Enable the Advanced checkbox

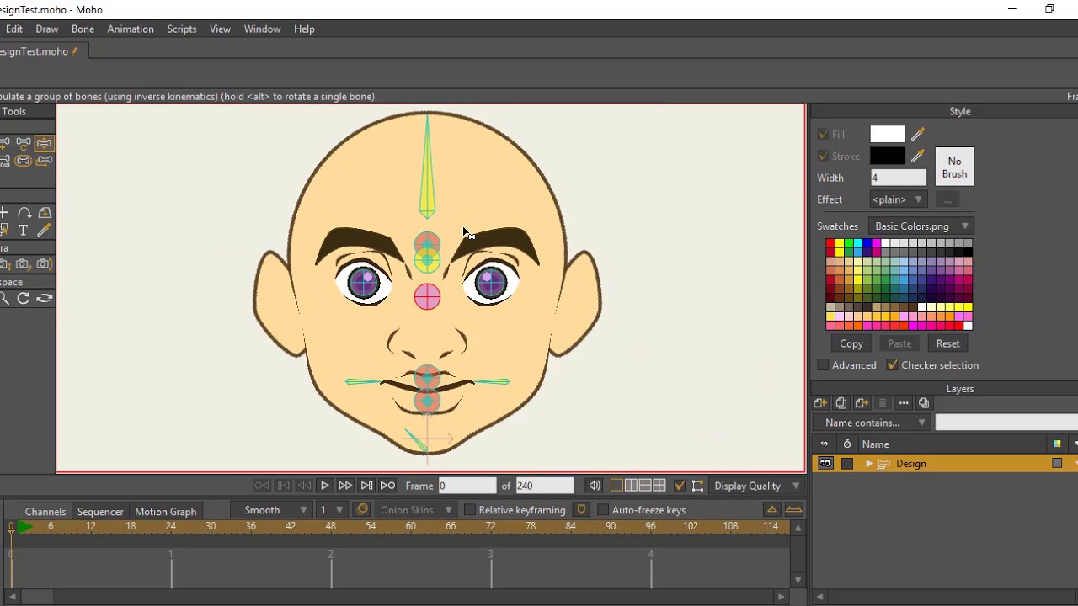(x=823, y=365)
